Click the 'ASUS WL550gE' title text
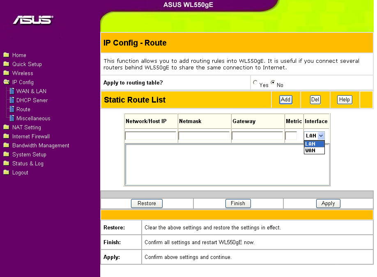The height and width of the screenshot is (277, 377). pyautogui.click(x=188, y=5)
